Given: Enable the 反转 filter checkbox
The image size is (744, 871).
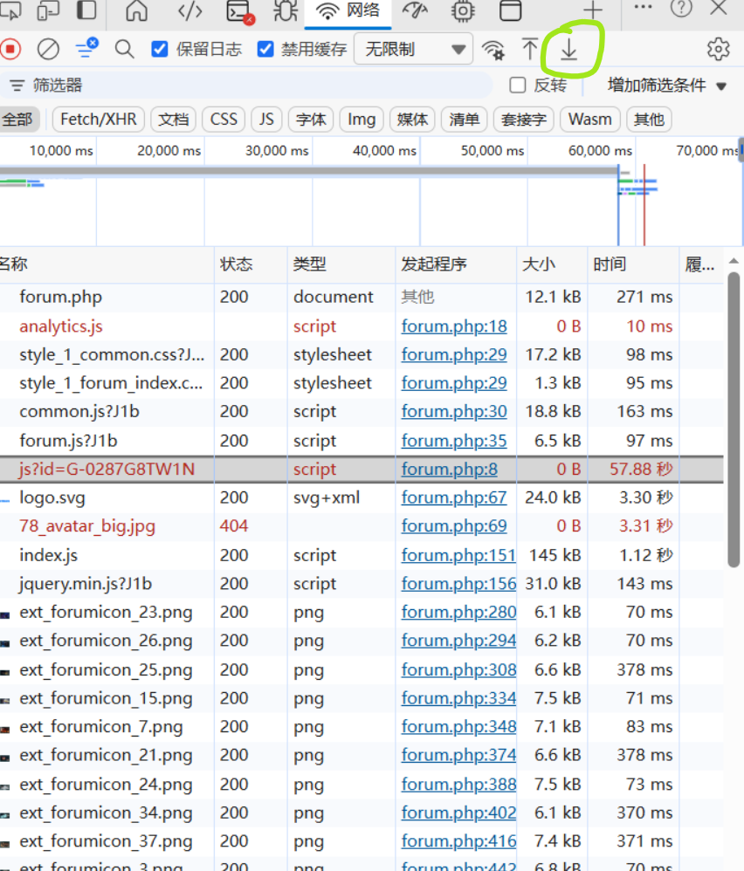Looking at the screenshot, I should tap(518, 85).
